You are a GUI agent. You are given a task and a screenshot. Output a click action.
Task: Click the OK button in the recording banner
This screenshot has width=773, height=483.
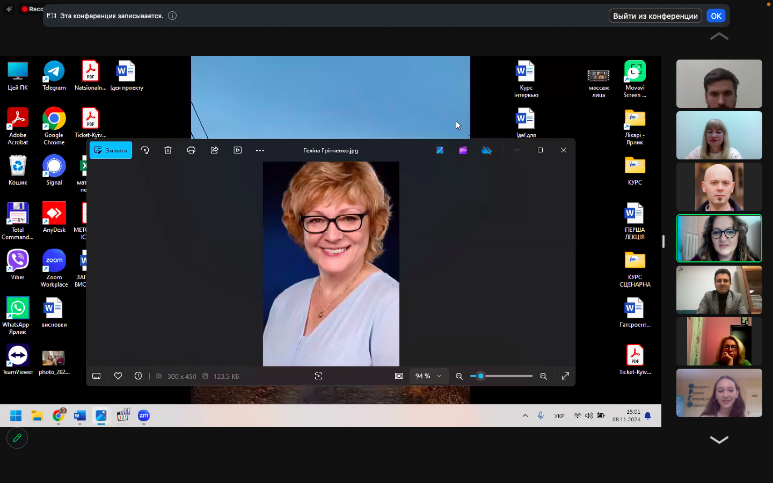(x=716, y=16)
